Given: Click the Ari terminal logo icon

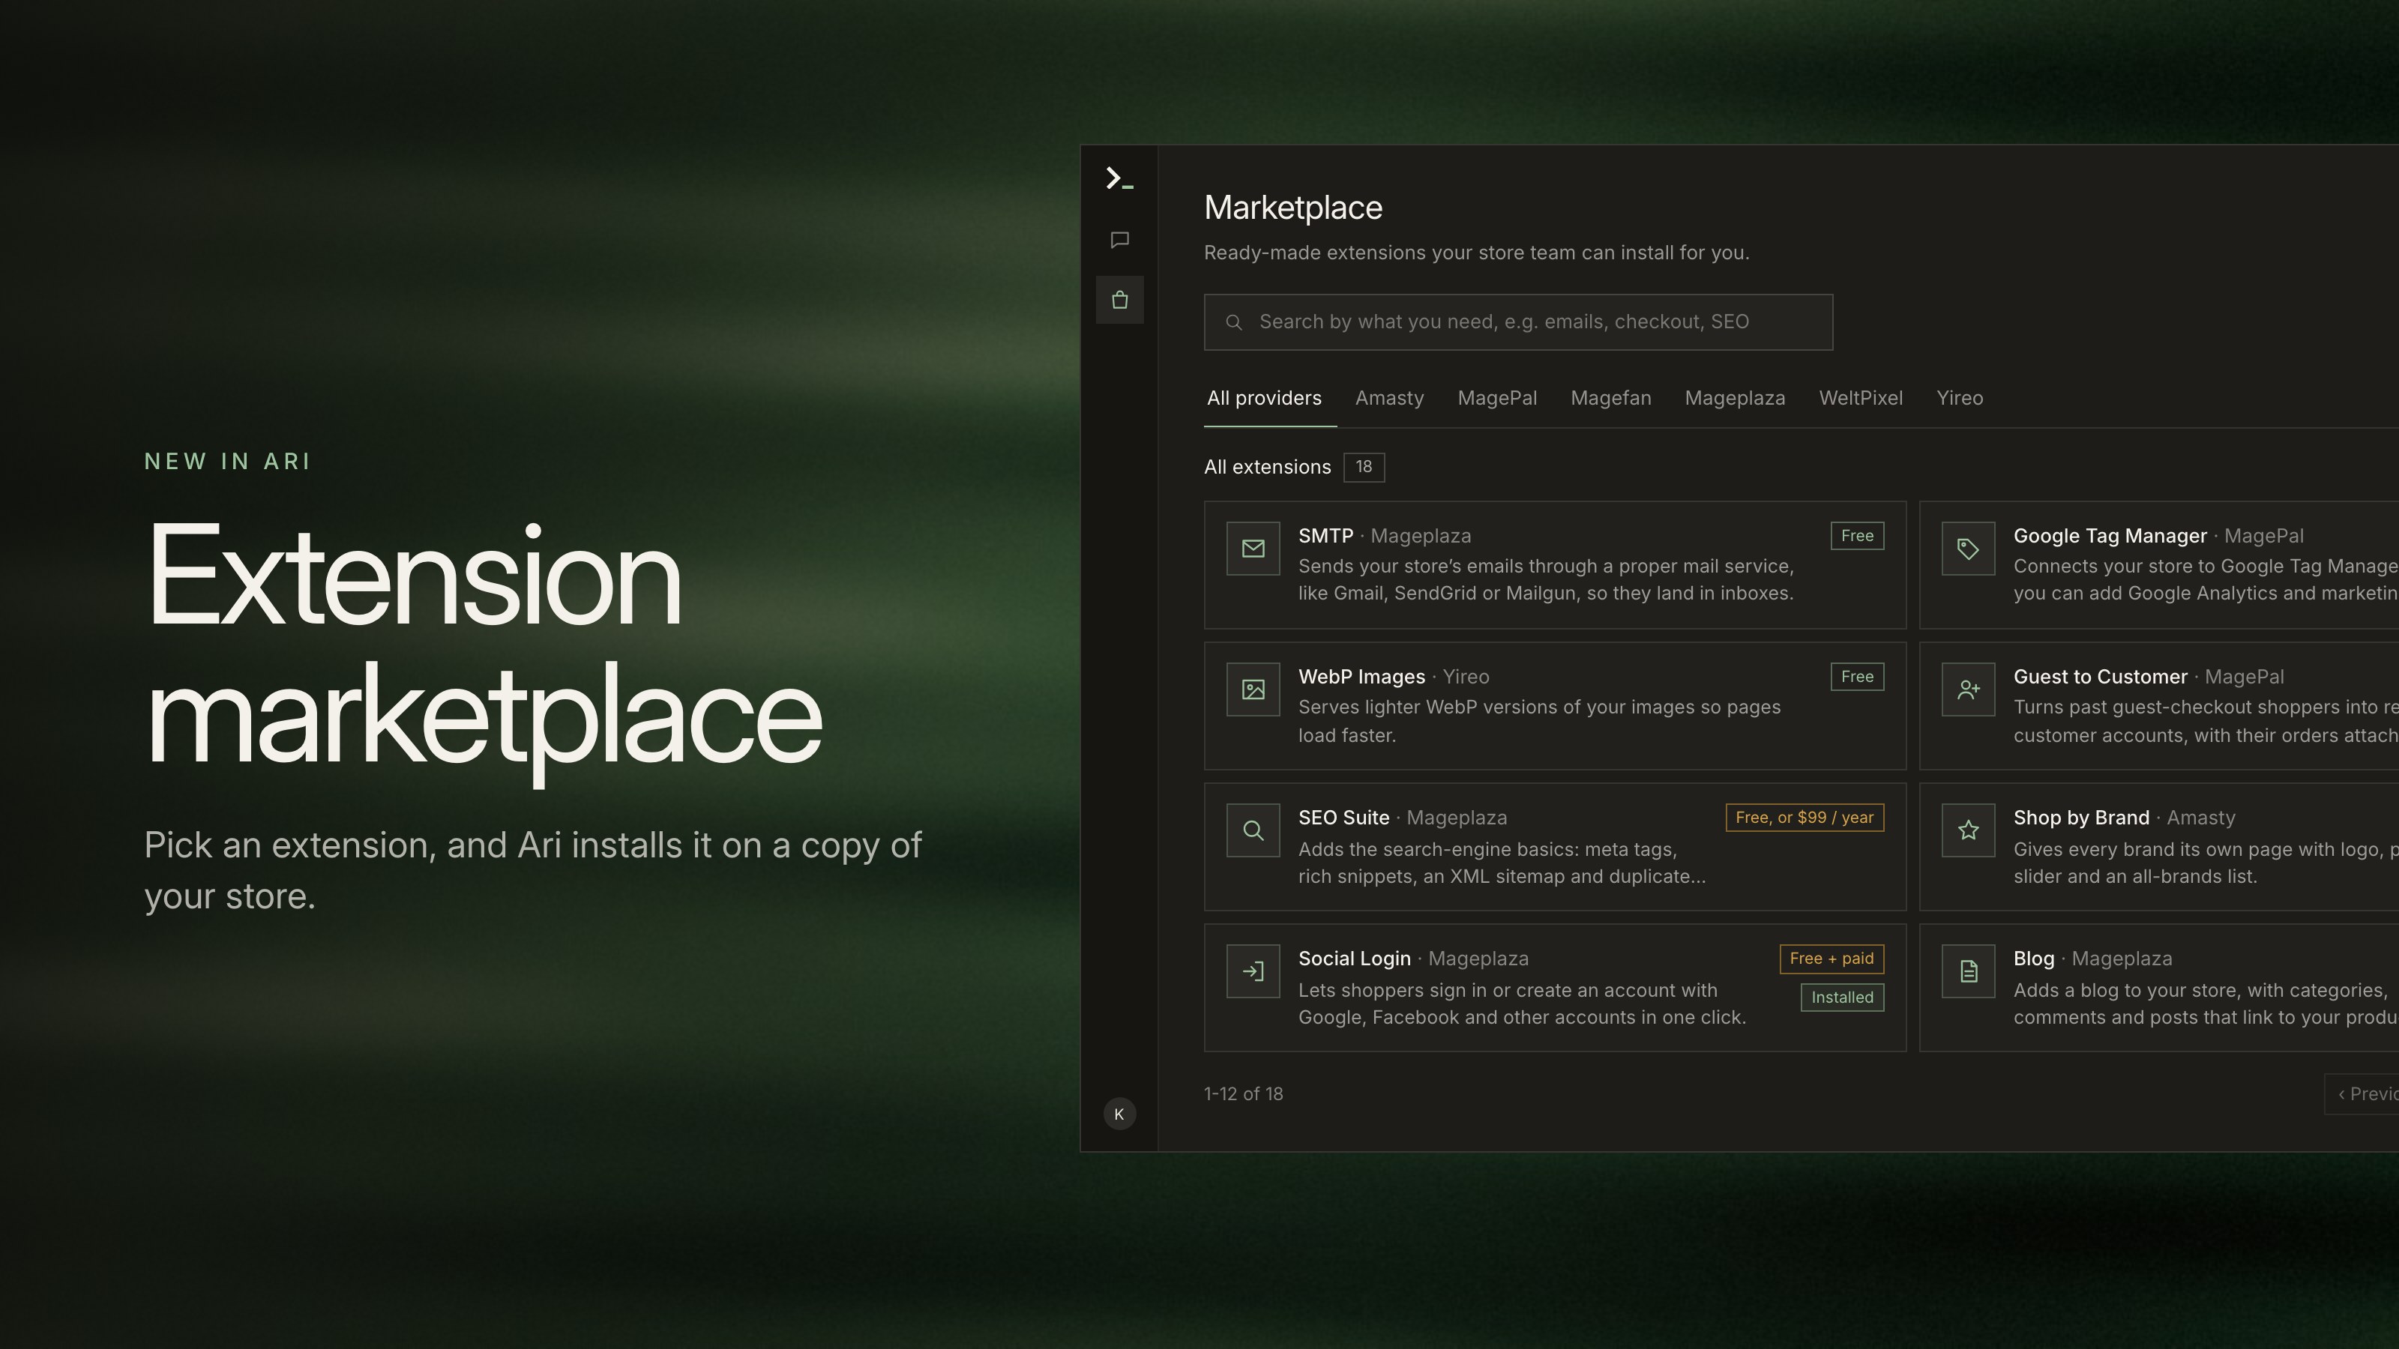Looking at the screenshot, I should click(x=1119, y=179).
